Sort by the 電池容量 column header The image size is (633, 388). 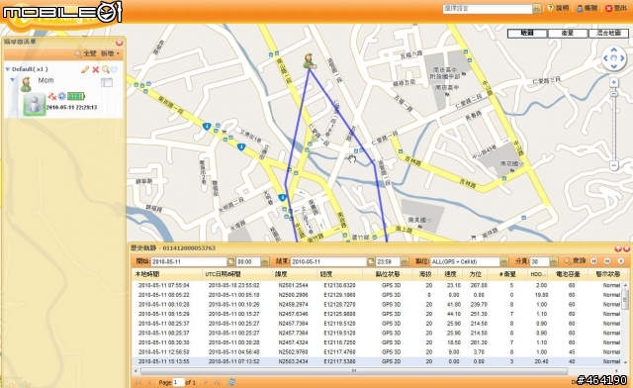click(x=568, y=274)
